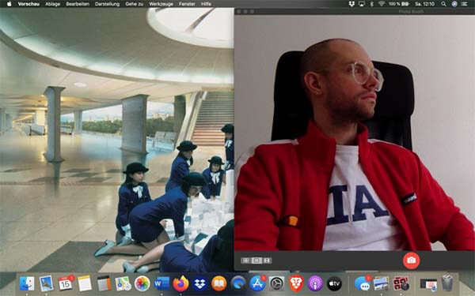
Task: Open System Preferences from the Dock
Action: tap(276, 283)
